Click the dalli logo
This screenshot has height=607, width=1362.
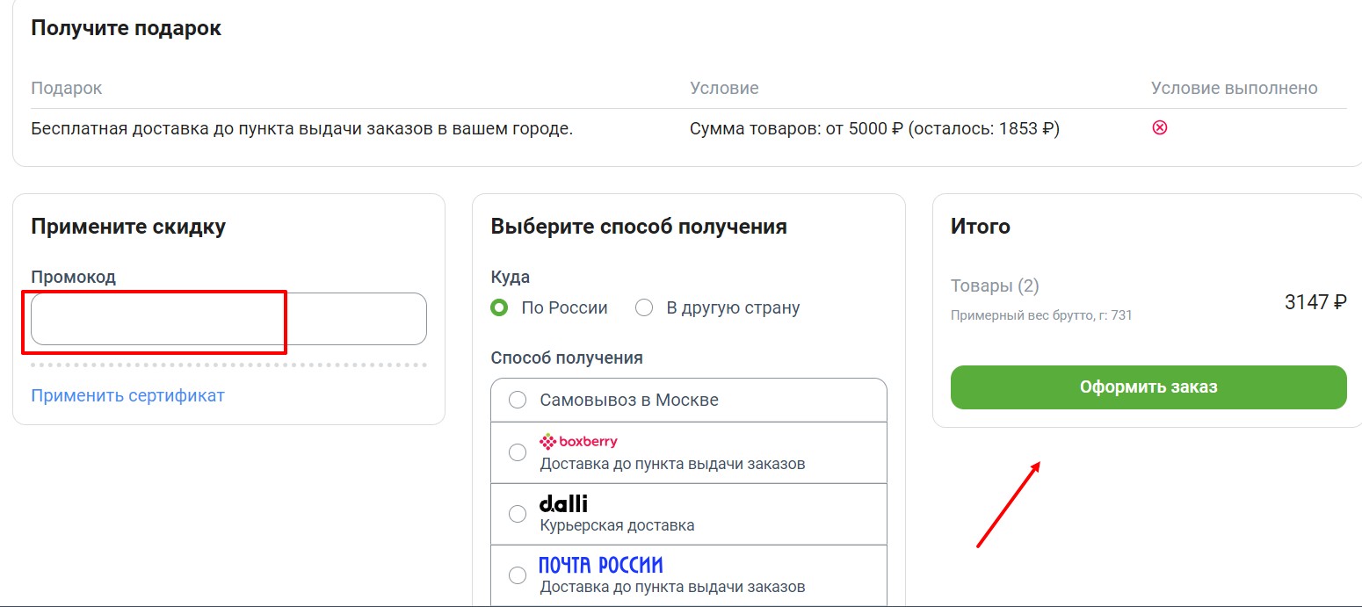pos(563,503)
